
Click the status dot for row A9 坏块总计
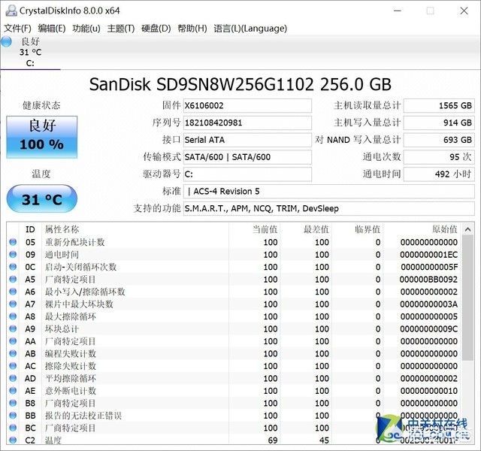[13, 328]
